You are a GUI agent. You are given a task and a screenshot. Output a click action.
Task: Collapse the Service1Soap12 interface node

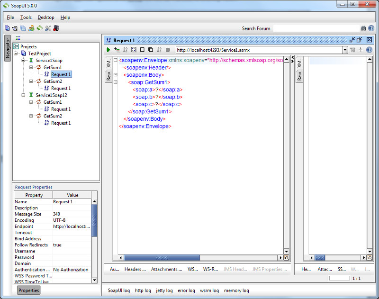(x=23, y=95)
